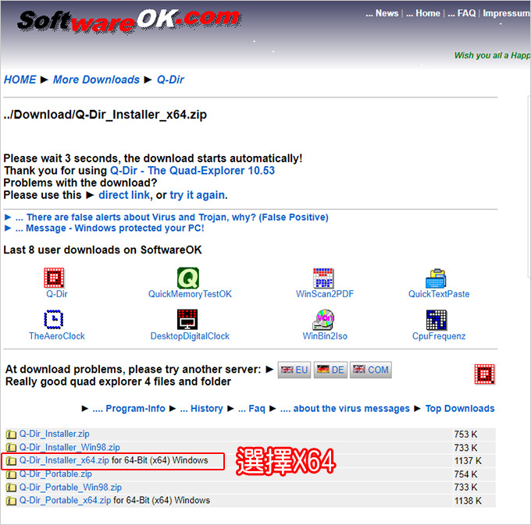
Task: Click the WinScan2PDF text link
Action: click(x=325, y=294)
